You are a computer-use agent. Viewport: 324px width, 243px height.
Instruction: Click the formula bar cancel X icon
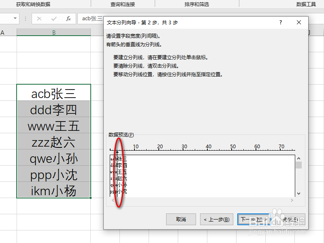39,19
